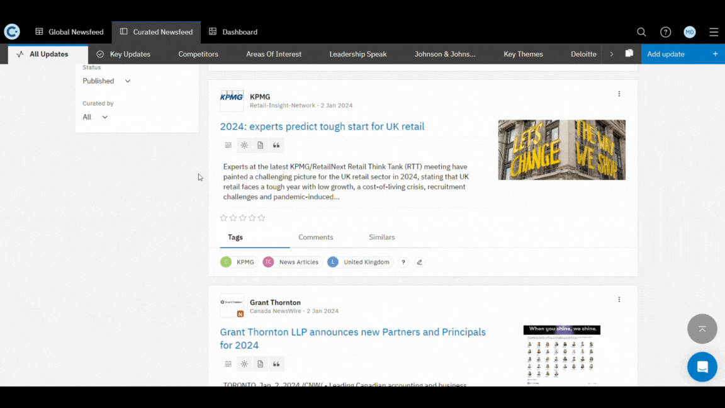Screen dimensions: 725x408
Task: Click the Grant Thornton company name
Action: [x=275, y=302]
